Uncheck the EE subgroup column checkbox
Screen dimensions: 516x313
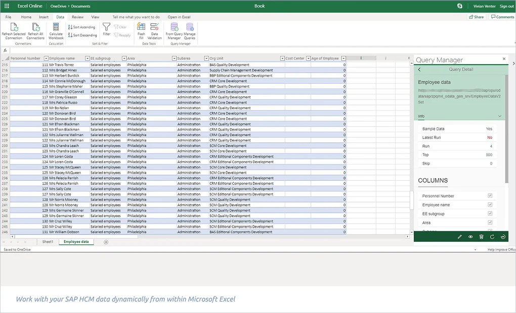pos(490,214)
